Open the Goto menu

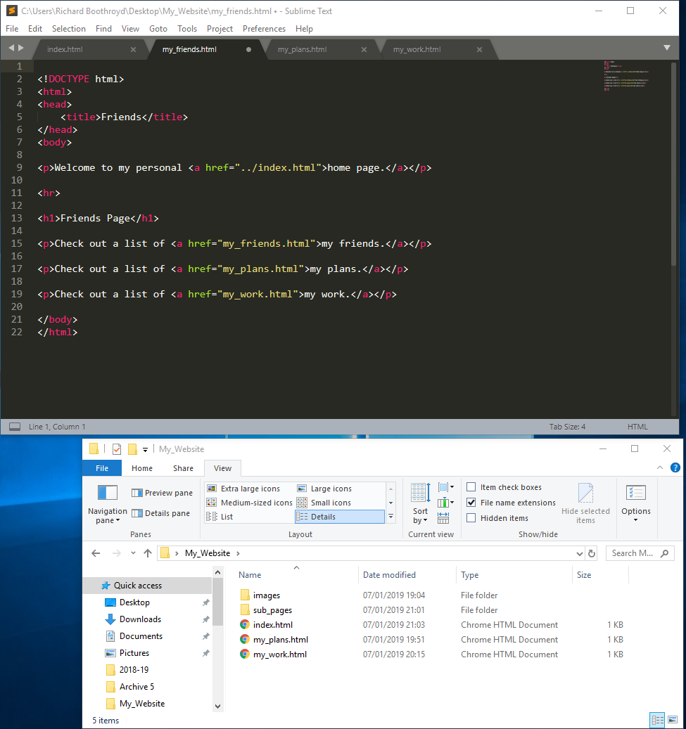(x=158, y=29)
